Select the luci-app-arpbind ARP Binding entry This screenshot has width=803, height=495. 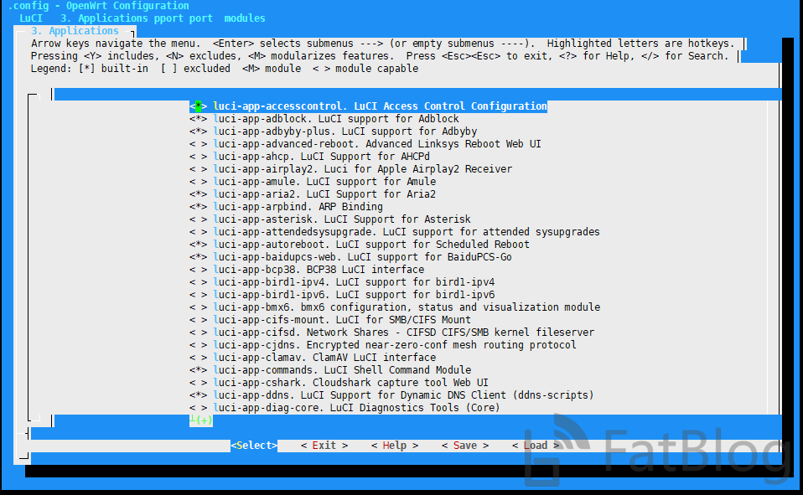tap(298, 207)
